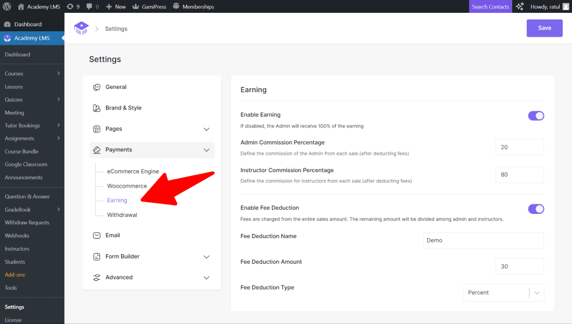The height and width of the screenshot is (324, 572).
Task: Click the Fee Deduction Name input field
Action: pos(483,241)
